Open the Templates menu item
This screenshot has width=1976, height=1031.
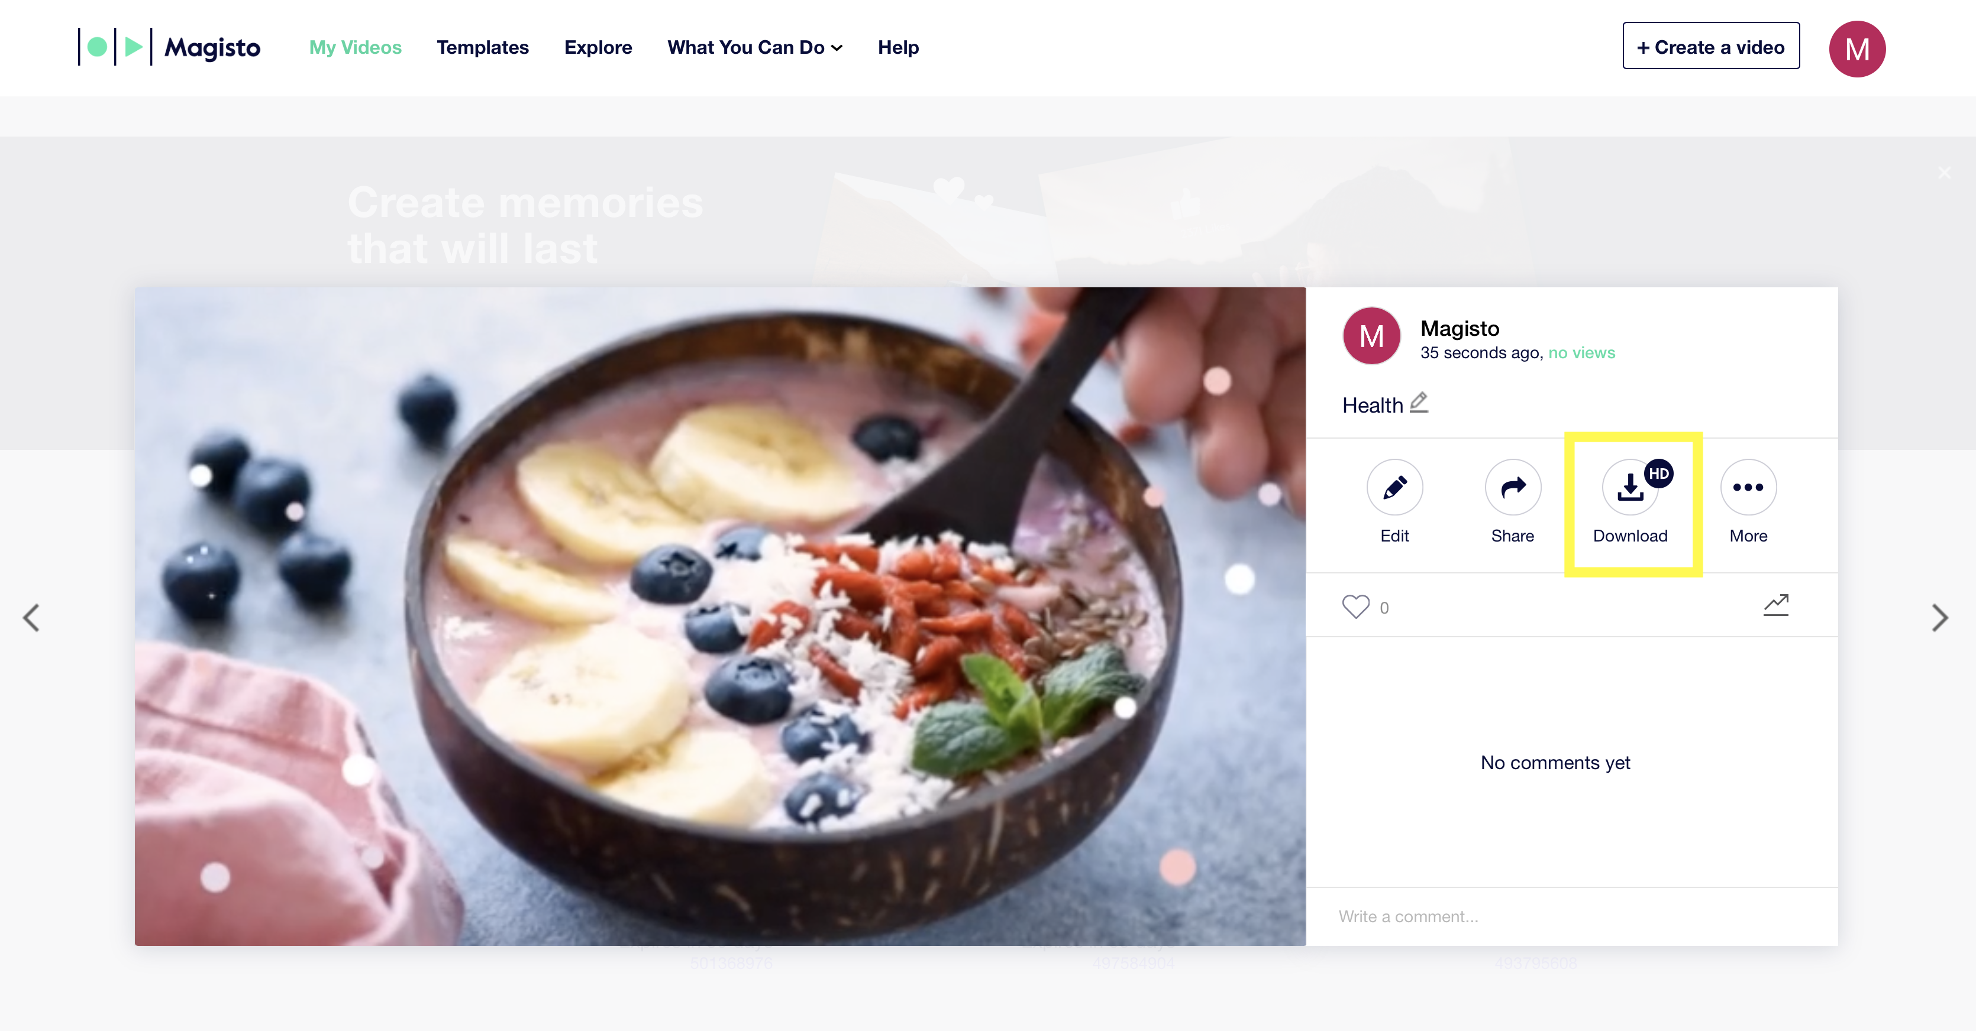(483, 47)
